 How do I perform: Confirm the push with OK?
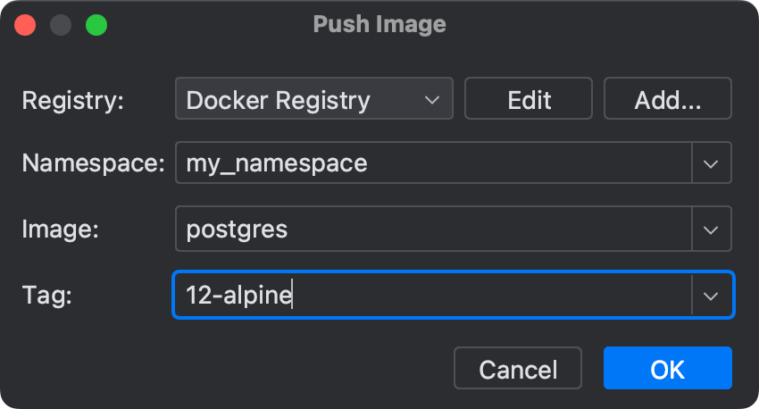tap(667, 369)
